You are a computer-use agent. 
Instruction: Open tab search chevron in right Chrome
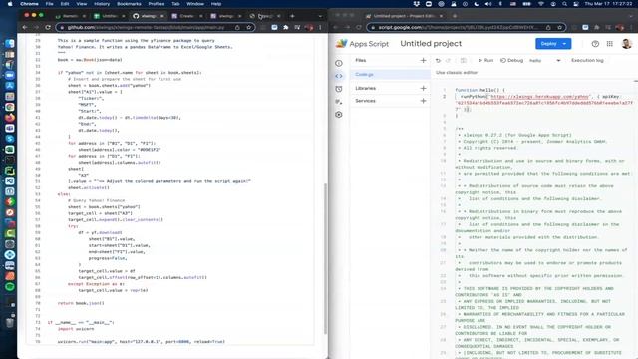click(x=631, y=16)
